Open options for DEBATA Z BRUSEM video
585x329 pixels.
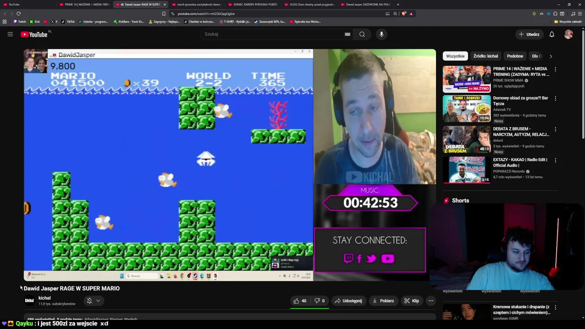pyautogui.click(x=555, y=130)
